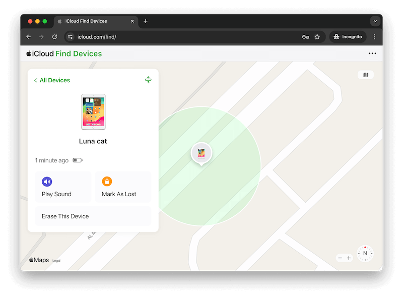Click the Apple Maps logo
403x298 pixels.
39,260
